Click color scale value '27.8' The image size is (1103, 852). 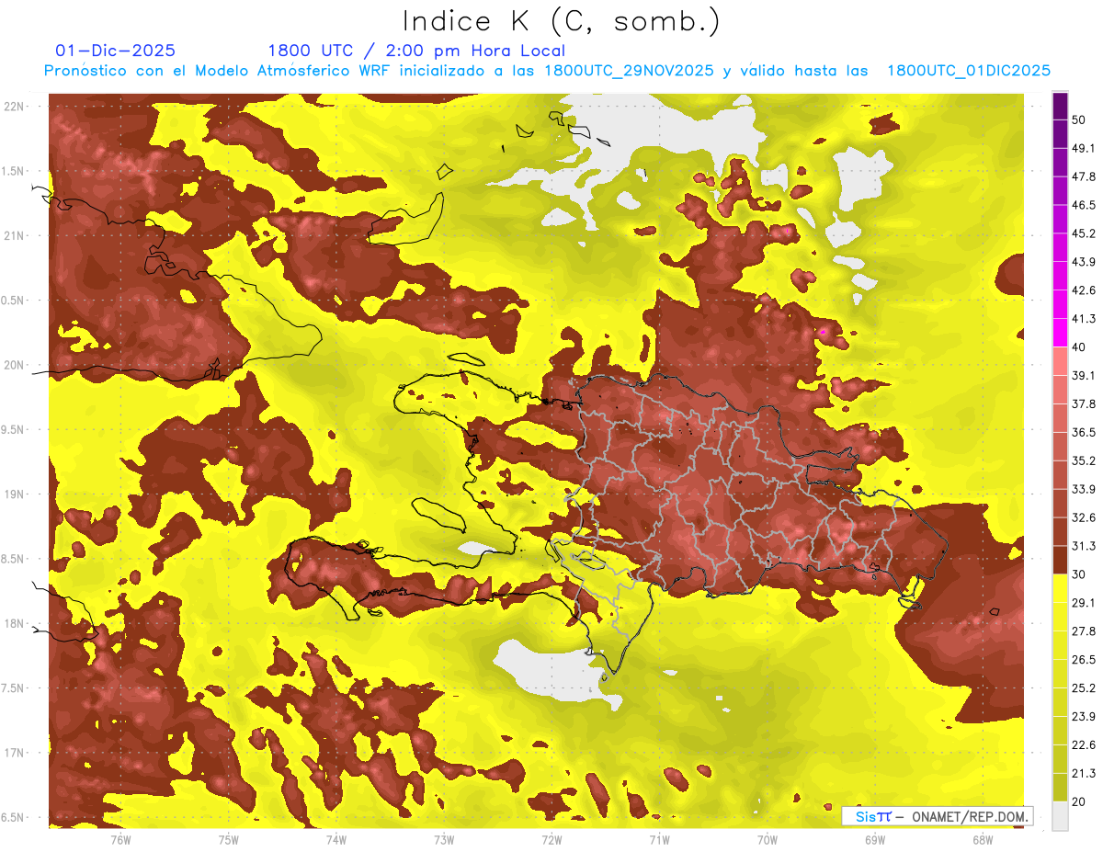point(1084,631)
